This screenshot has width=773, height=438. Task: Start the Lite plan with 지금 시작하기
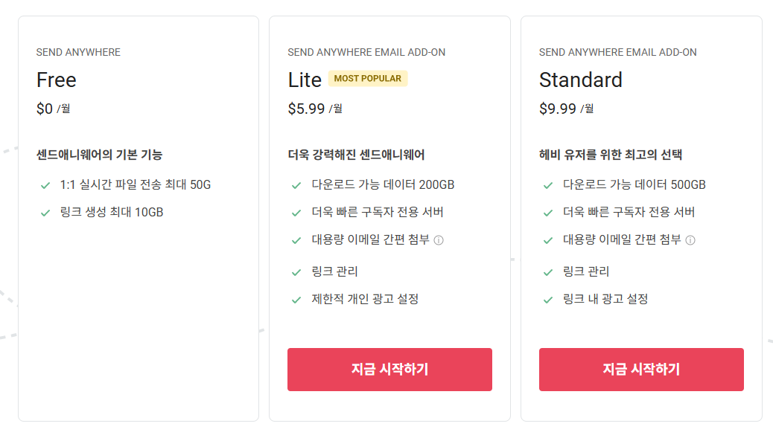coord(389,370)
